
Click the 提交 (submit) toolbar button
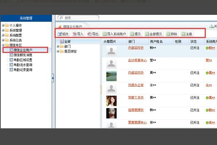point(136,34)
